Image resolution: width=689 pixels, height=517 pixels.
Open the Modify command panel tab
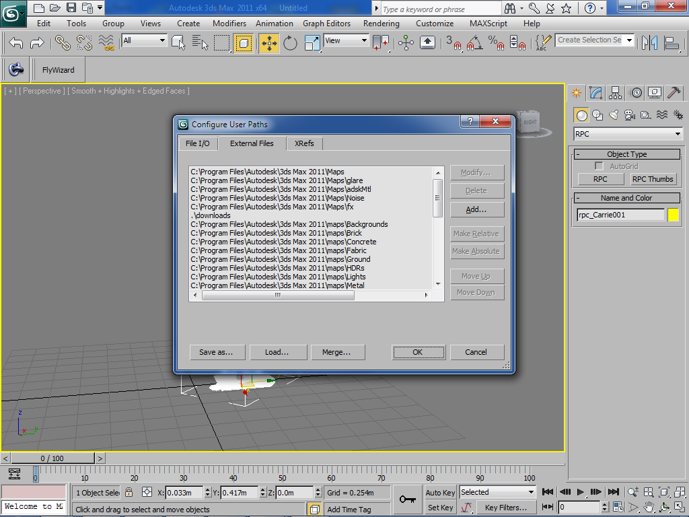pos(596,93)
